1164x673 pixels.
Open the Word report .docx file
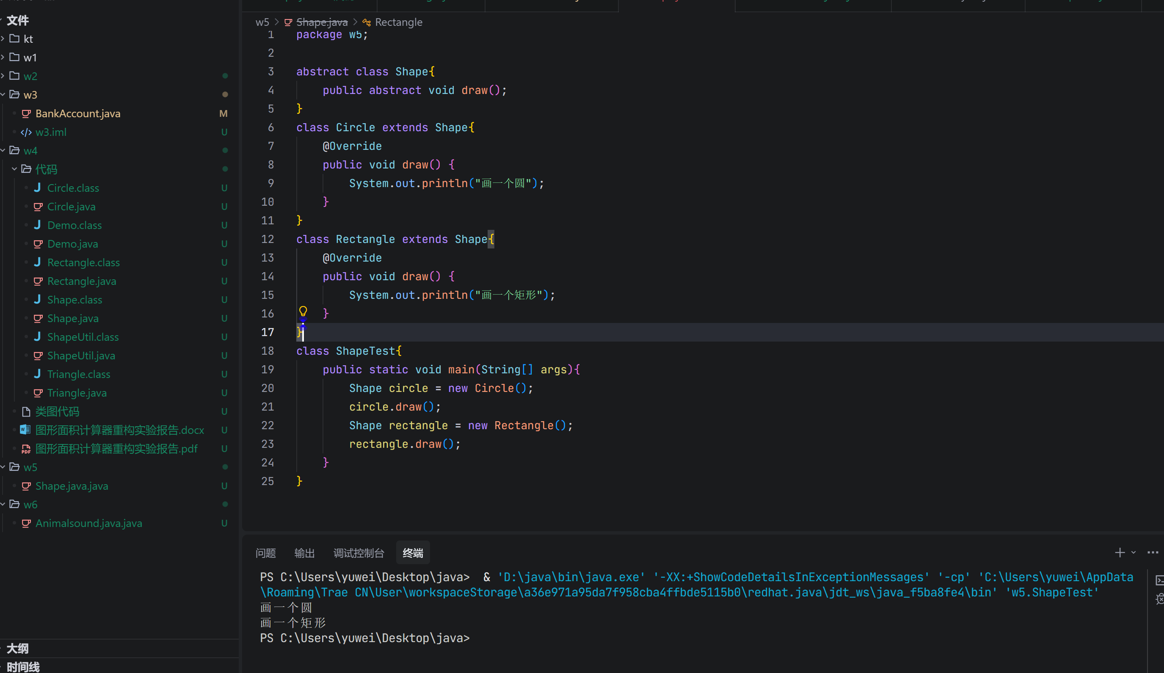pos(119,430)
